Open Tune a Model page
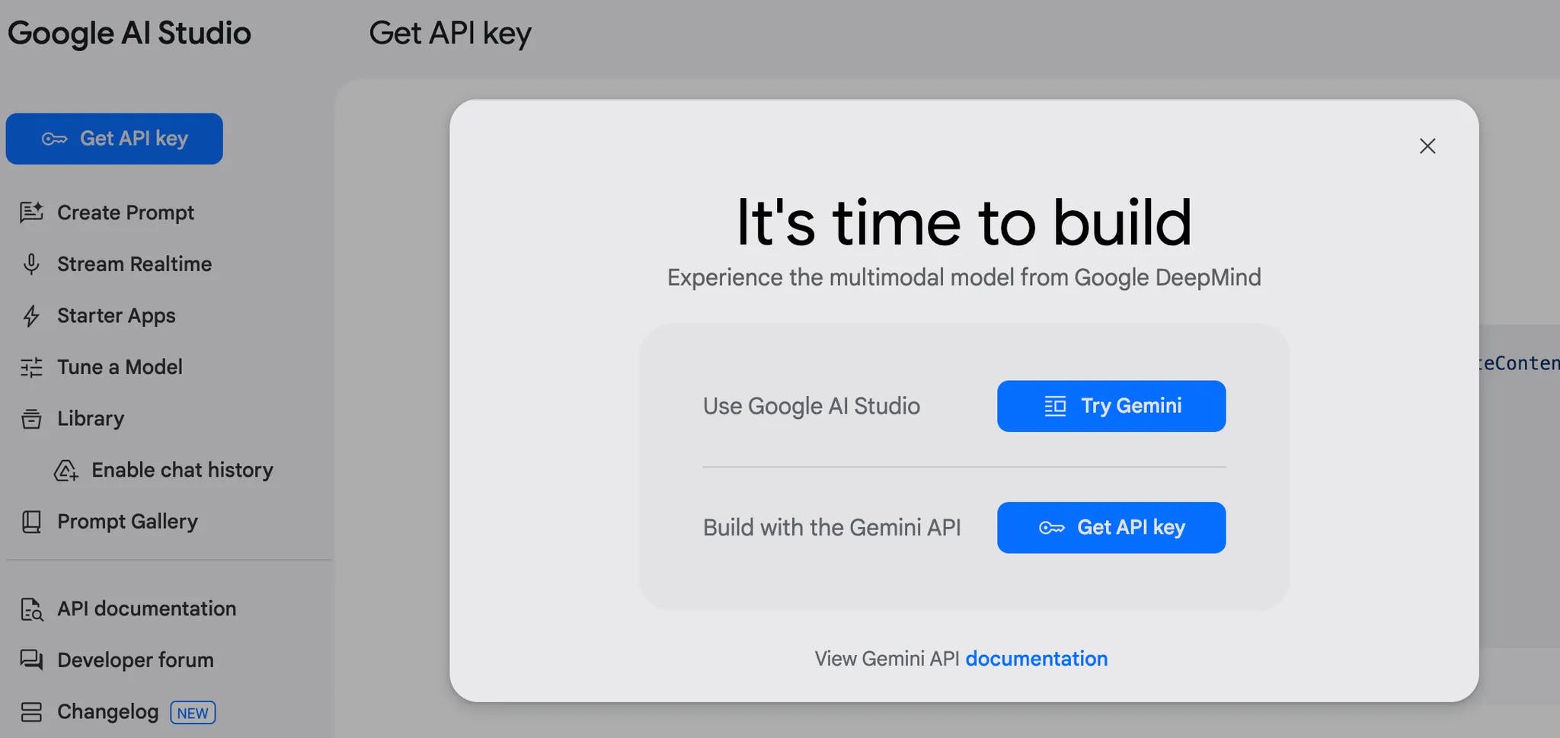Image resolution: width=1560 pixels, height=738 pixels. 120,367
